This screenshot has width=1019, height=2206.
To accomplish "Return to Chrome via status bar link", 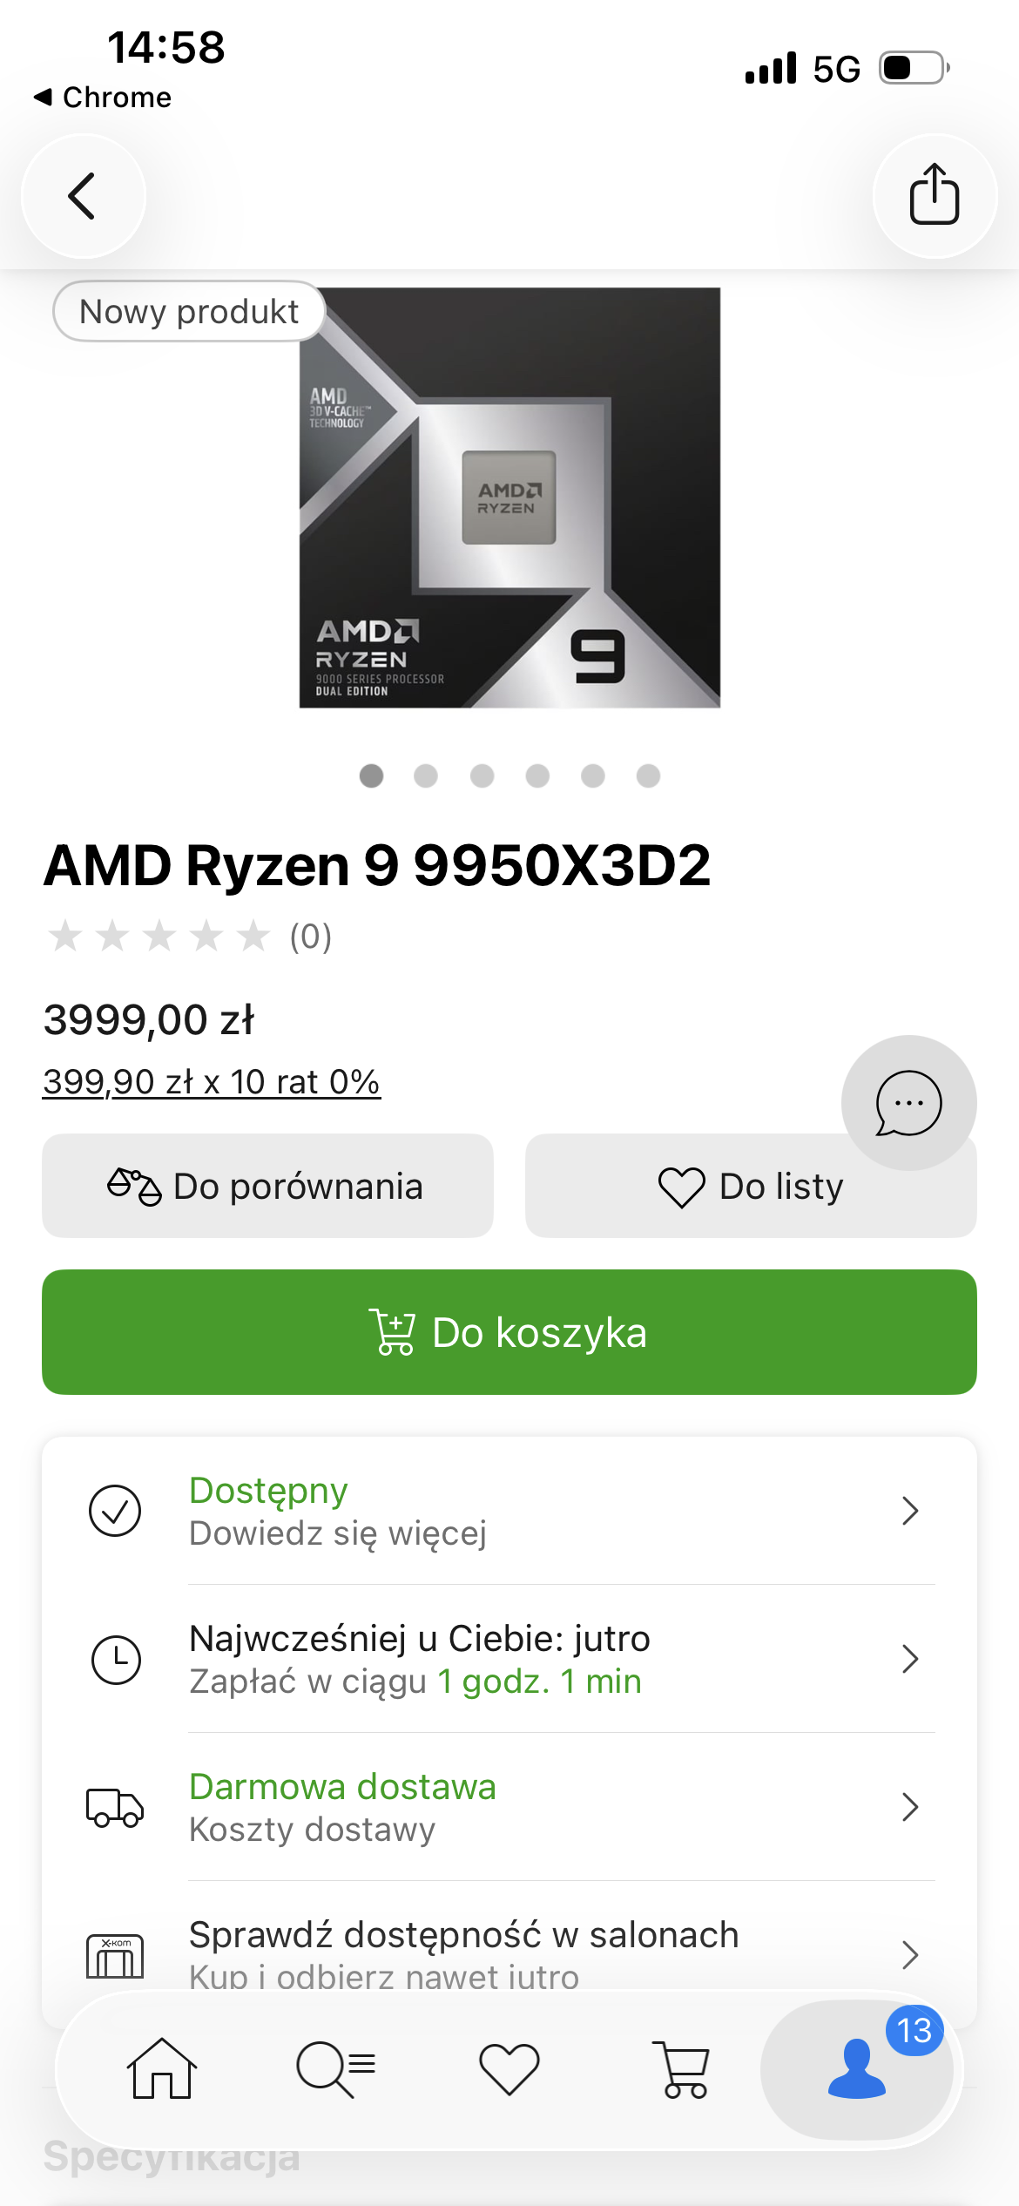I will 103,98.
